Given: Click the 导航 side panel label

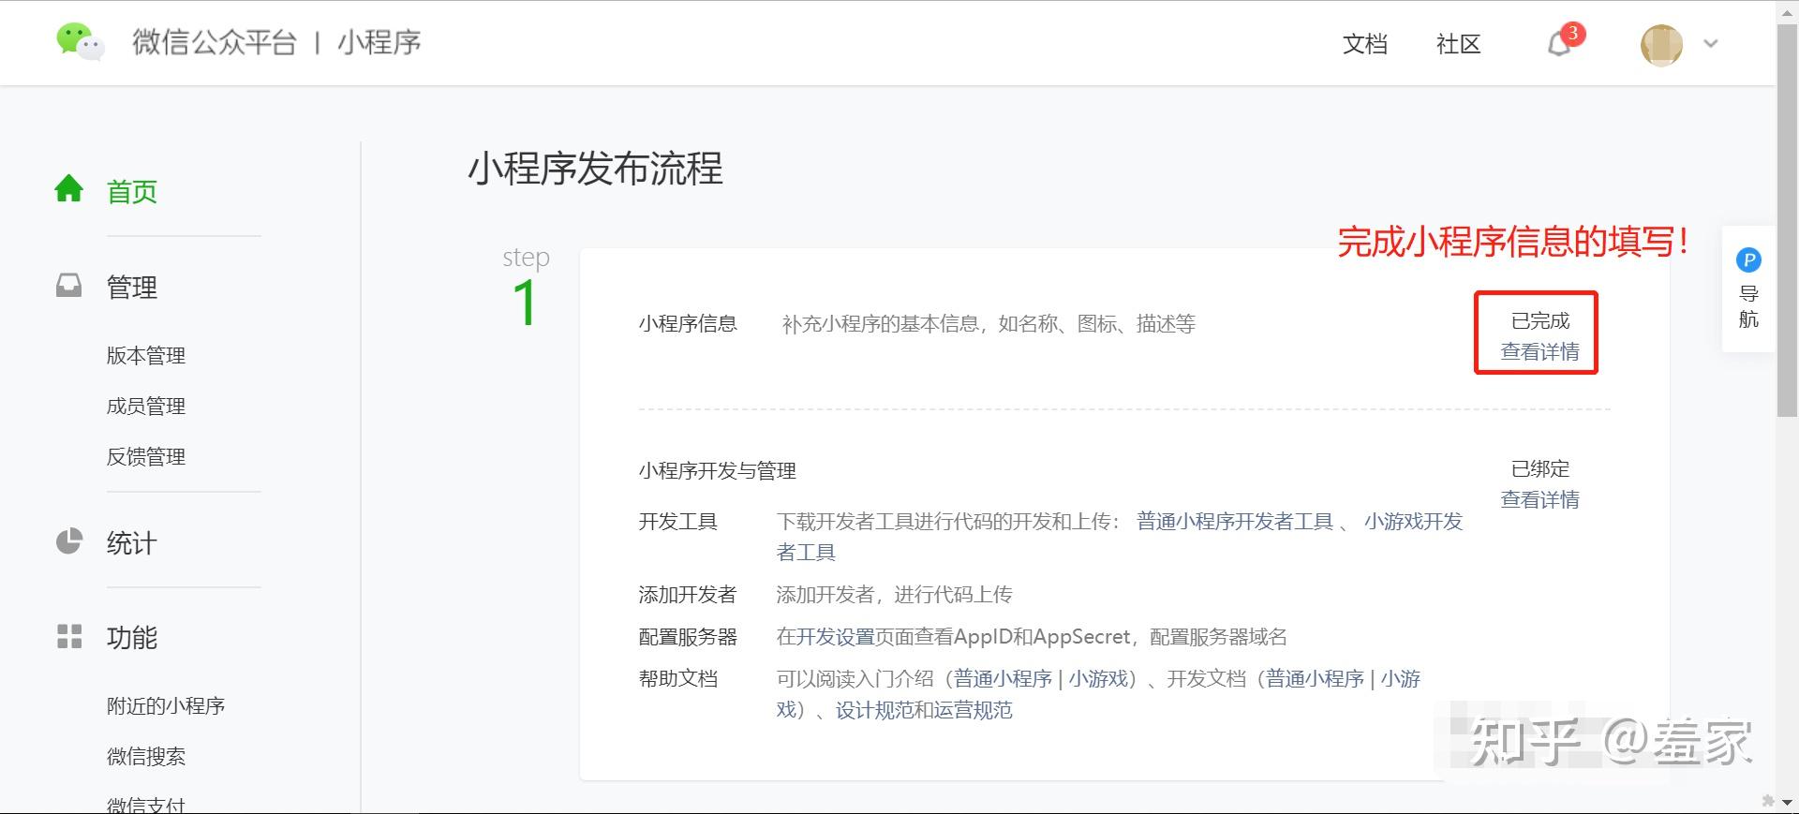Looking at the screenshot, I should [x=1748, y=306].
